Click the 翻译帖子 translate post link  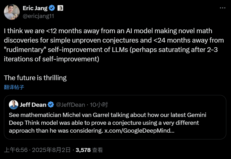point(14,87)
